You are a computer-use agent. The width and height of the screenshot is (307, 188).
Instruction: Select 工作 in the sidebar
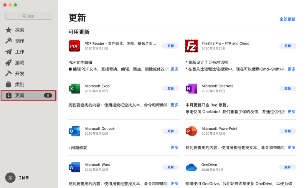point(28,52)
